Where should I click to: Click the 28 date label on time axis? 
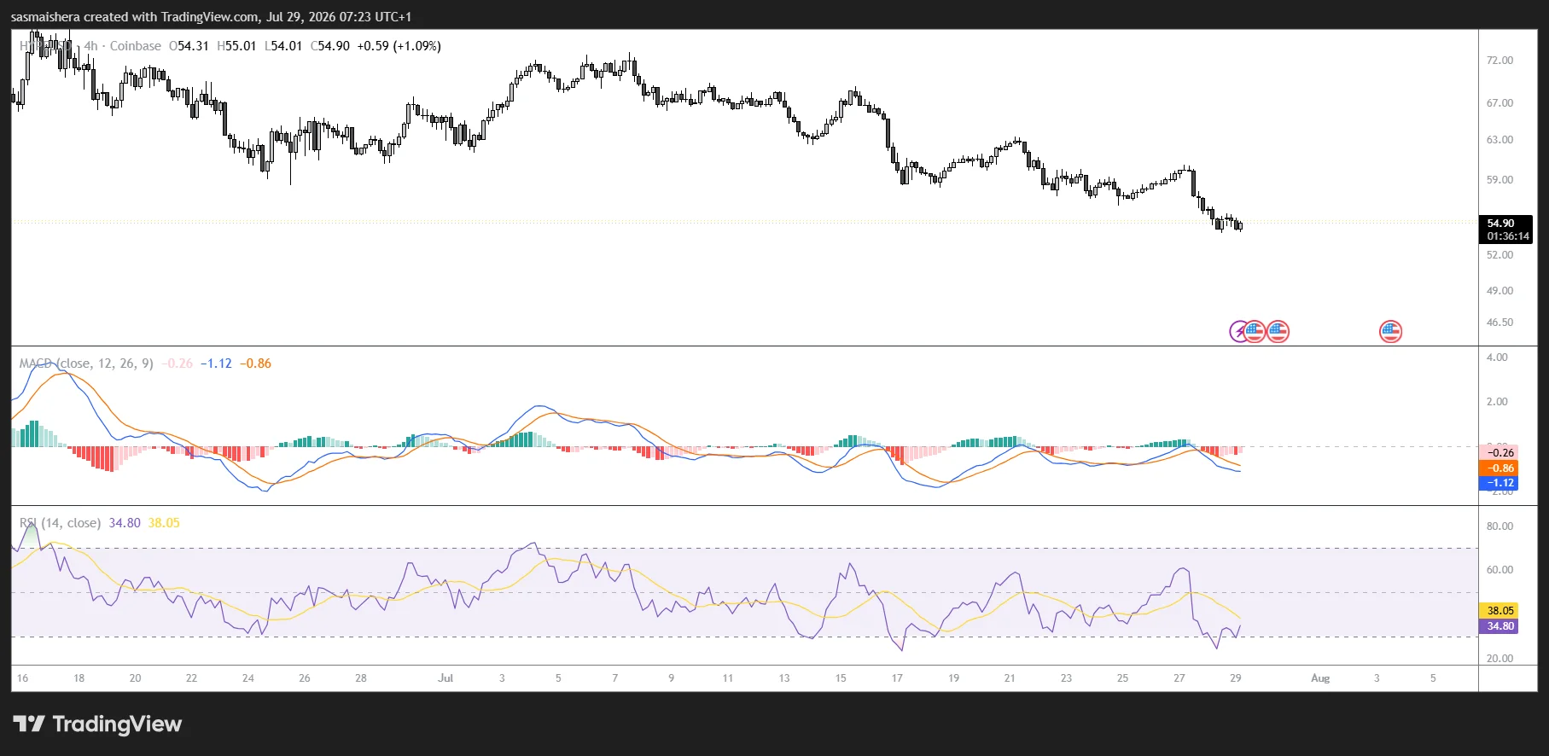361,678
